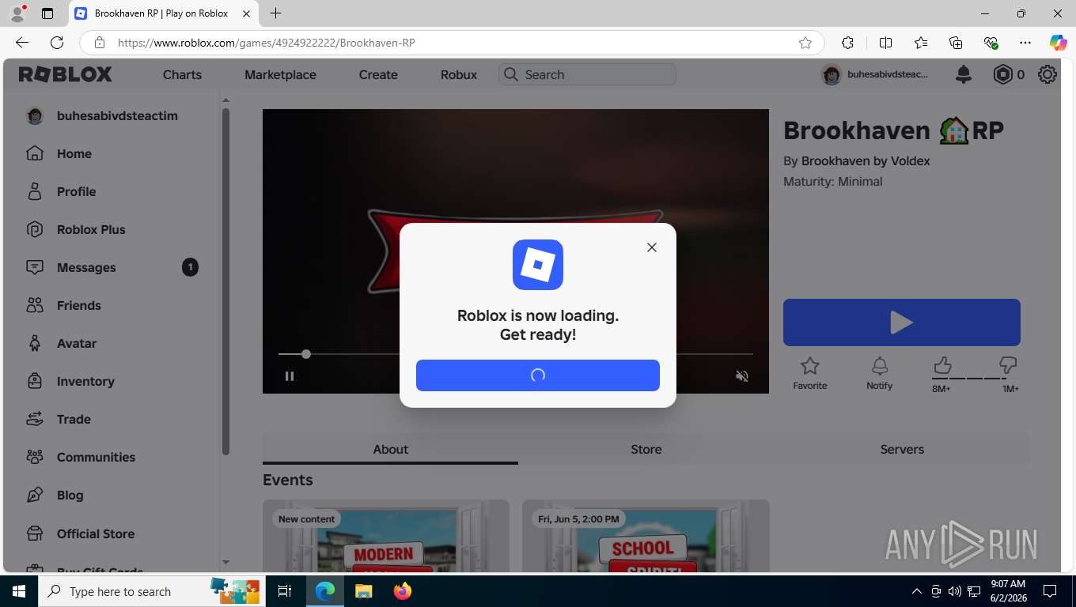
Task: Open Edge tab actions menu
Action: (47, 13)
